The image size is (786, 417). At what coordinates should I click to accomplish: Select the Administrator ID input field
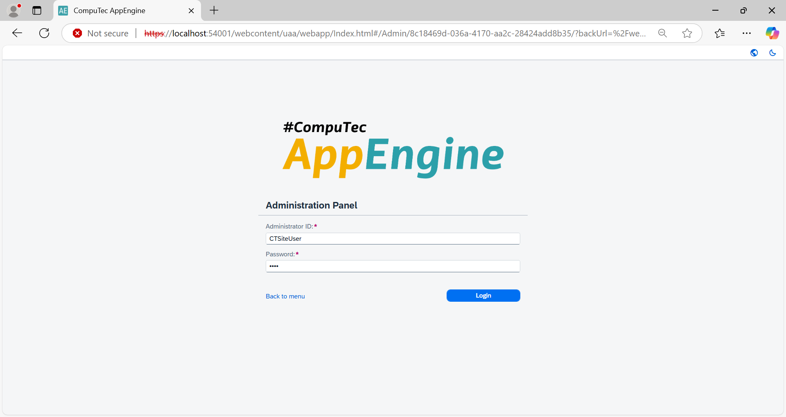[x=392, y=238]
